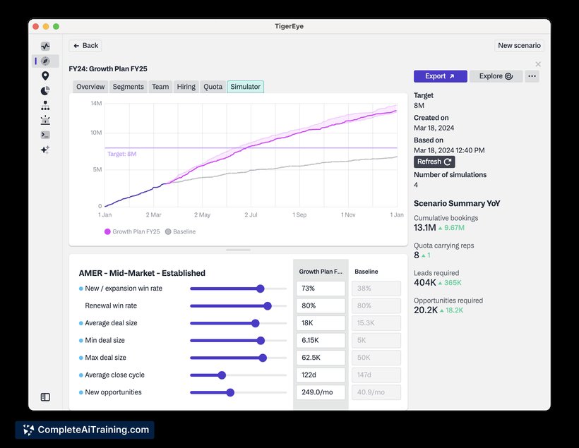
Task: Click the Average deal size slider handle
Action: click(255, 323)
